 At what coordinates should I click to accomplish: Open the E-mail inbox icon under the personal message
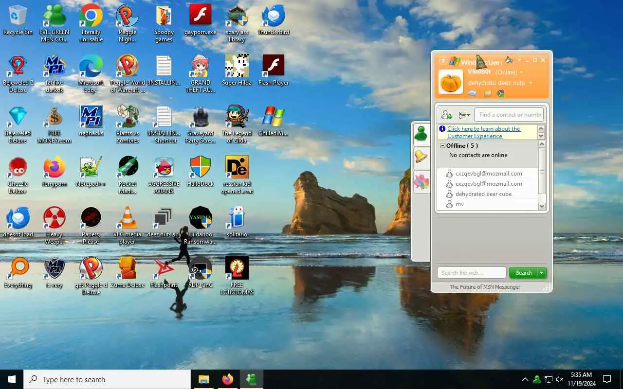click(x=472, y=93)
